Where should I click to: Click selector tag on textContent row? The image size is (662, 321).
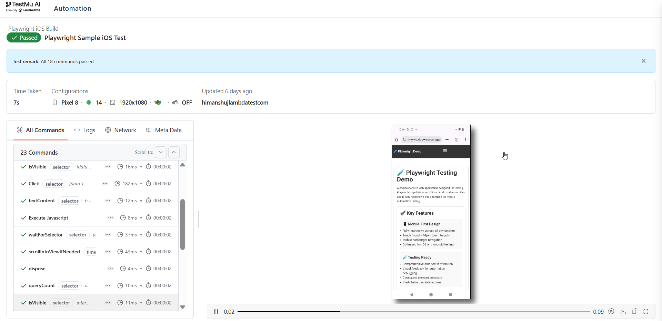point(70,201)
